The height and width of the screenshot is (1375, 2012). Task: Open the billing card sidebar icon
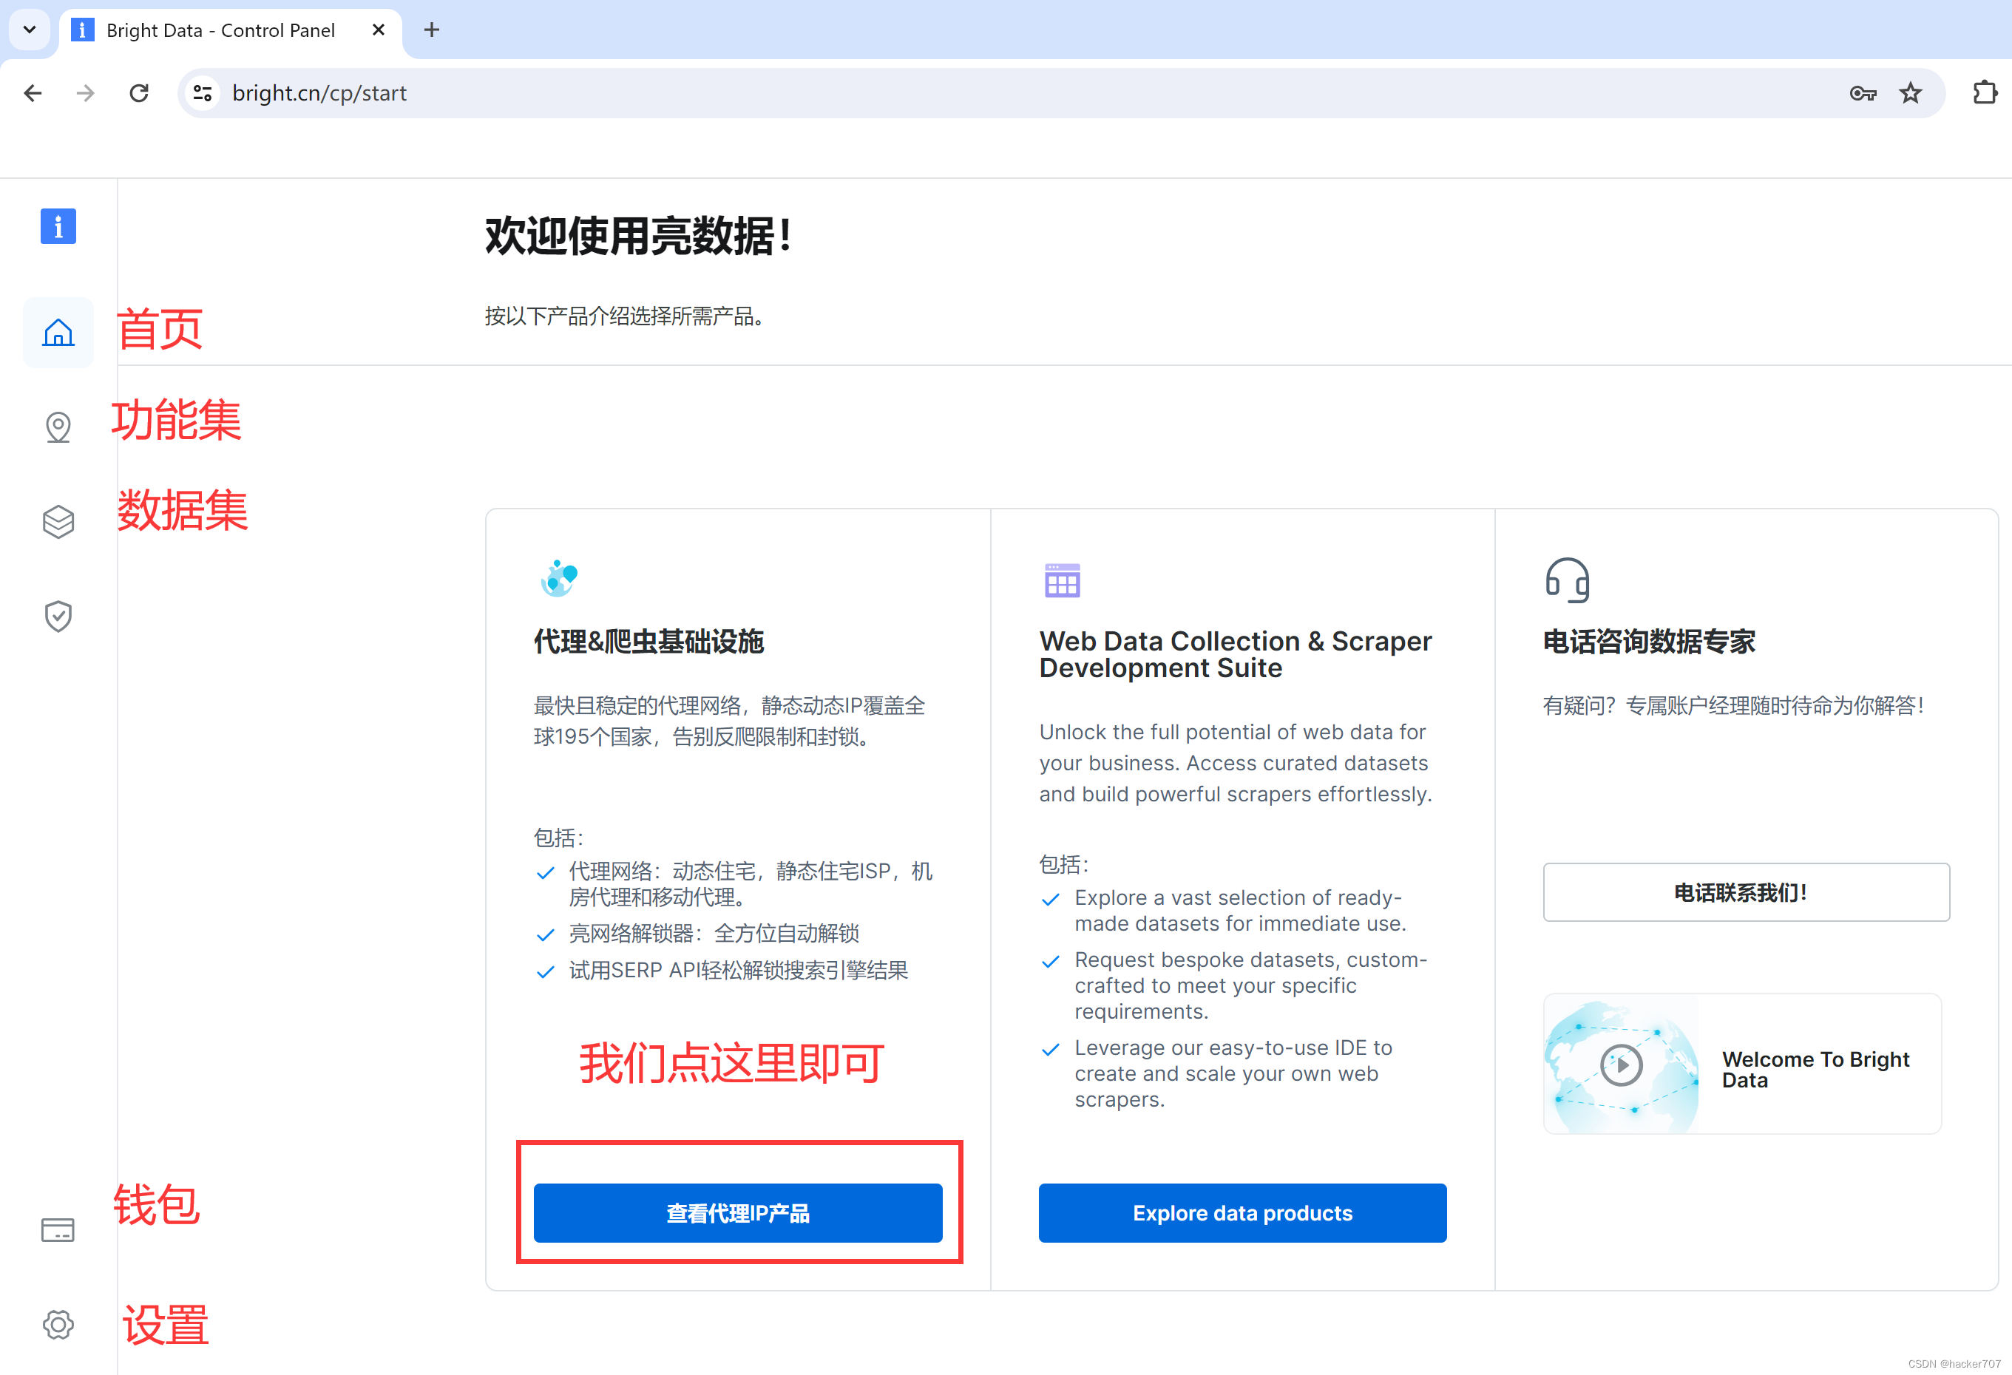tap(58, 1229)
